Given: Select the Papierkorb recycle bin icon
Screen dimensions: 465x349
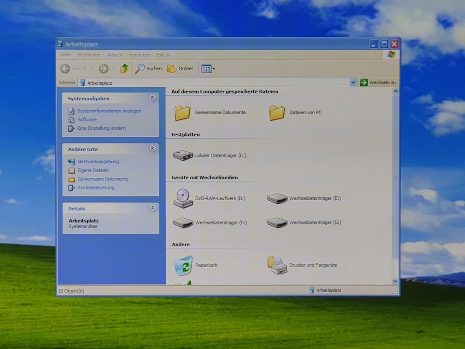Looking at the screenshot, I should [183, 265].
